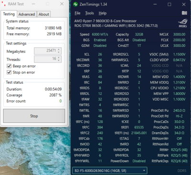
Task: Click the CPU VDDIO value 1.2100V
Action: coord(179,88)
